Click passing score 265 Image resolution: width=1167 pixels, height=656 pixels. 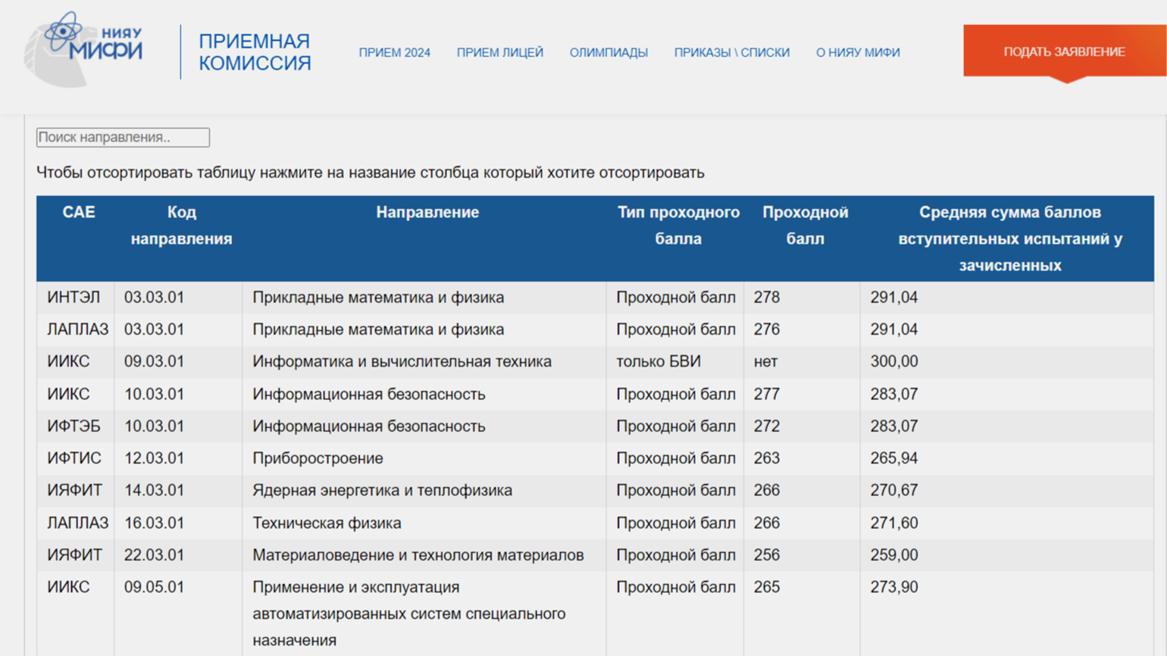coord(767,587)
